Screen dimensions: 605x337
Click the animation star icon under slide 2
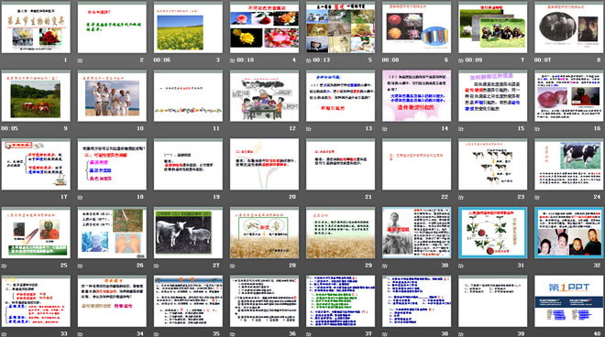[x=81, y=60]
